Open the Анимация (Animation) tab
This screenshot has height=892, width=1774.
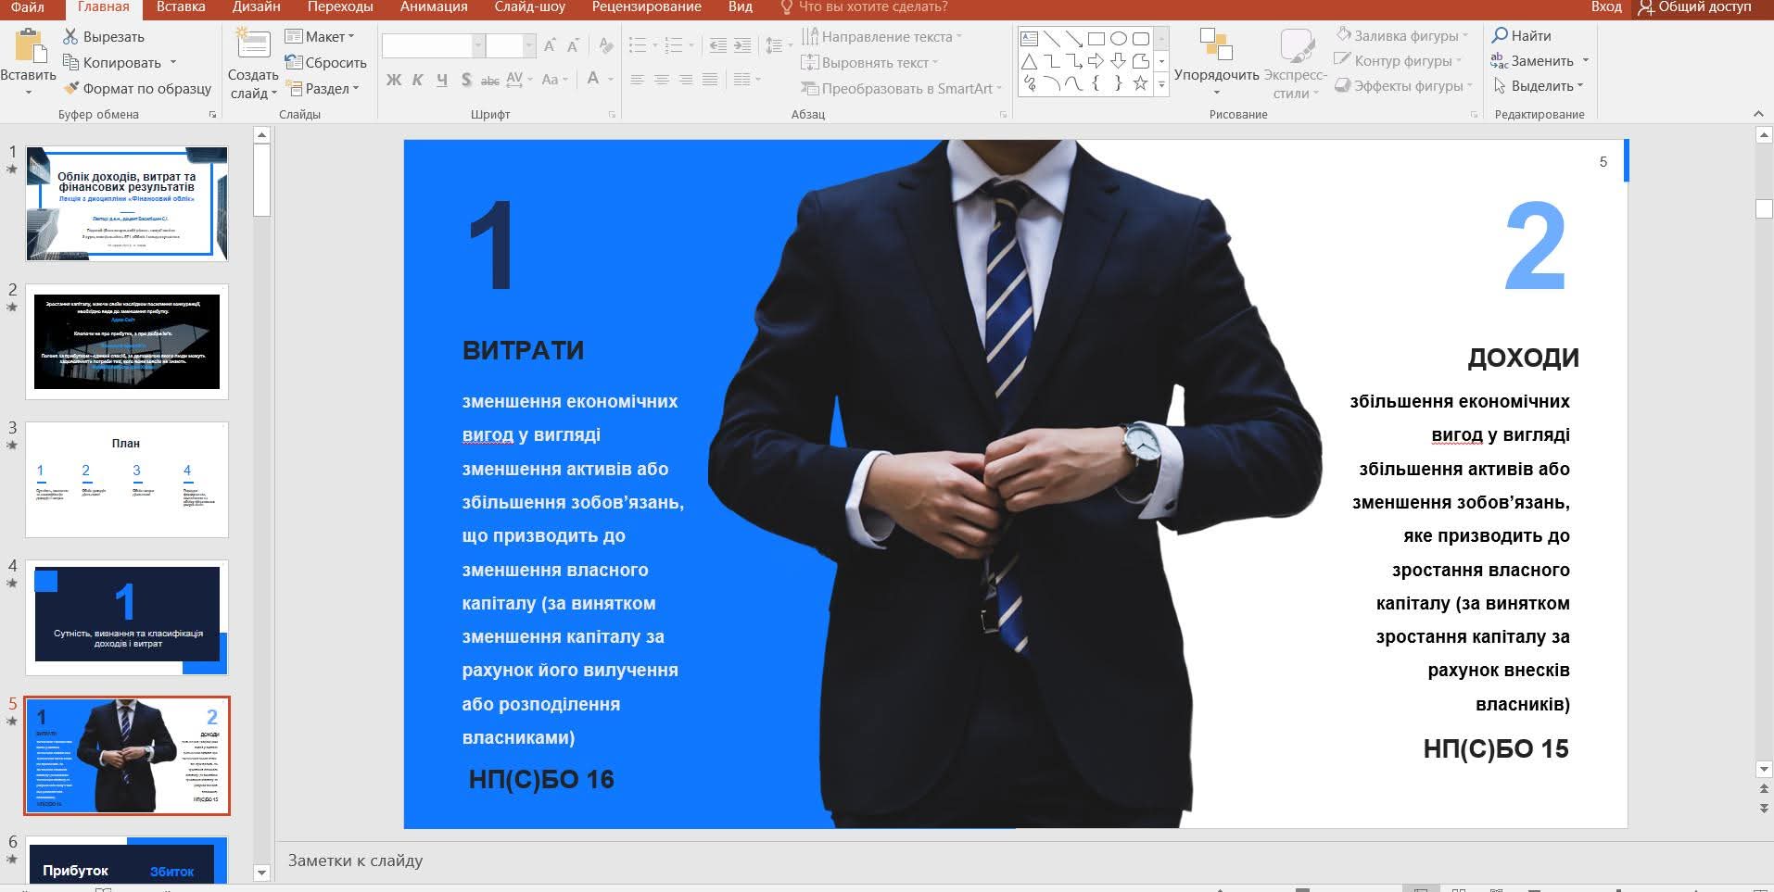433,7
